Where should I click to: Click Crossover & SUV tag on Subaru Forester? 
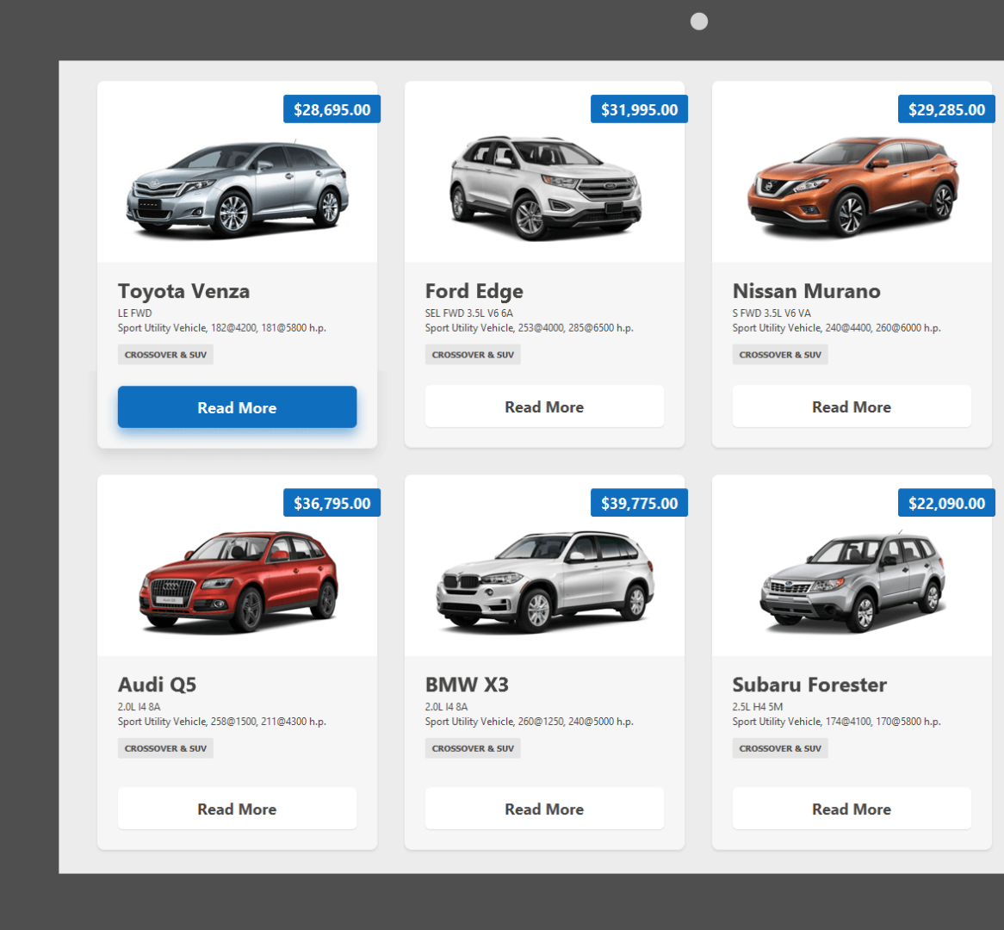pos(780,748)
